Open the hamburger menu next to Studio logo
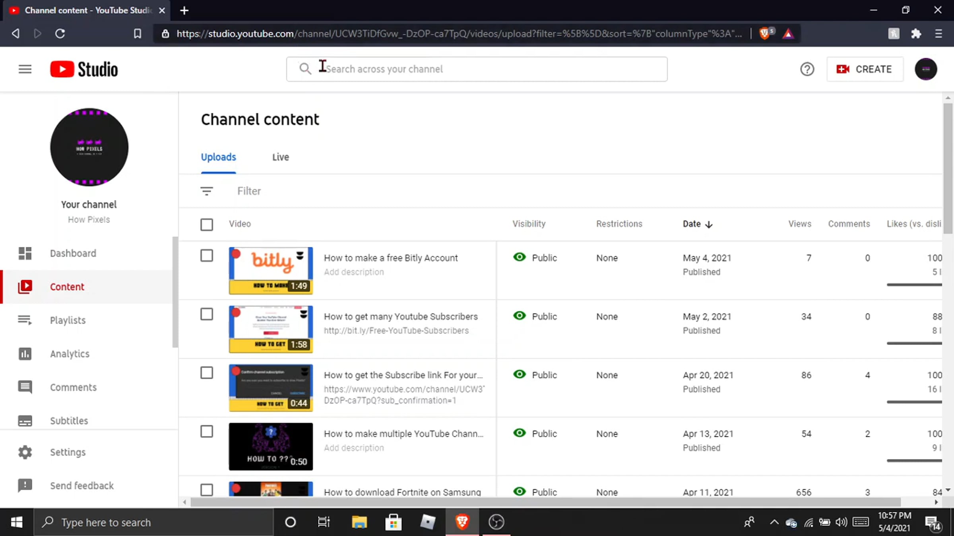Screen dimensions: 954x536 click(25, 69)
